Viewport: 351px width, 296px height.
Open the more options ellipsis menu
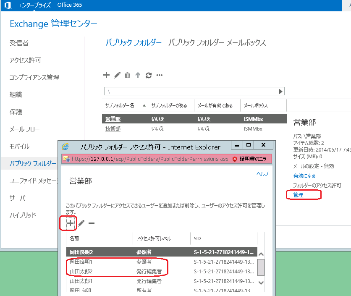pos(160,76)
